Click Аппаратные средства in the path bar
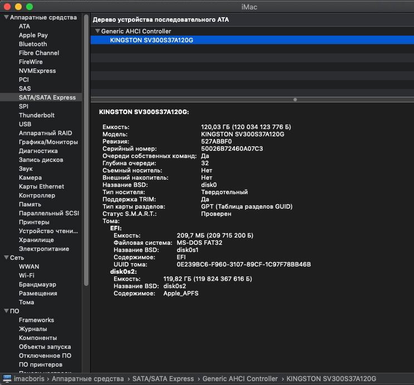The image size is (414, 385). click(88, 378)
